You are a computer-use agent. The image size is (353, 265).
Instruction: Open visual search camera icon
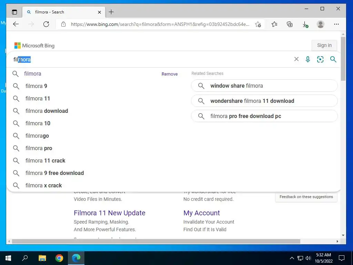tap(320, 59)
